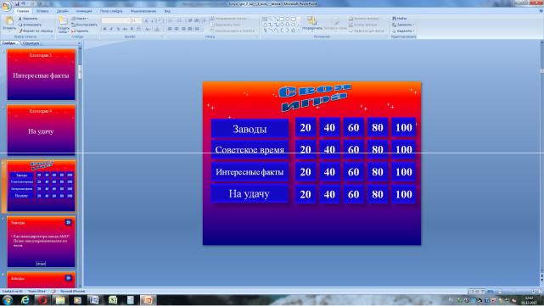Open the Clipboard group dialog launcher

tap(53, 36)
